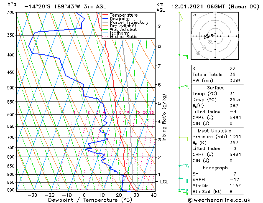
Task: Click the Mixing Ratio legend label
Action: tap(124, 37)
